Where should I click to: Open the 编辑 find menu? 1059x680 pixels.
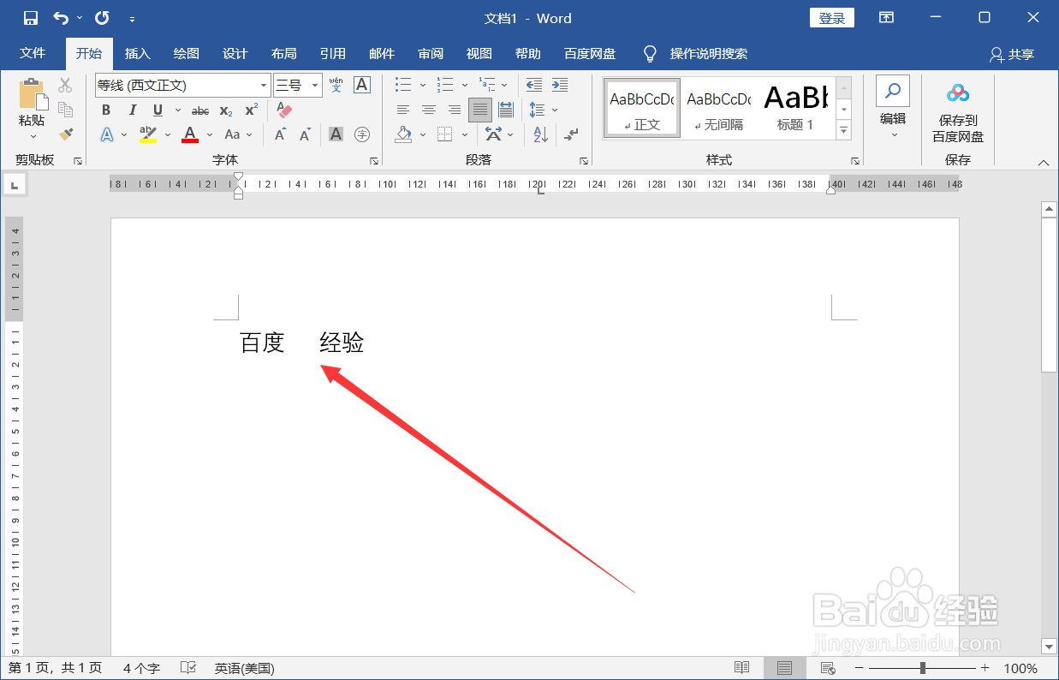click(x=893, y=109)
